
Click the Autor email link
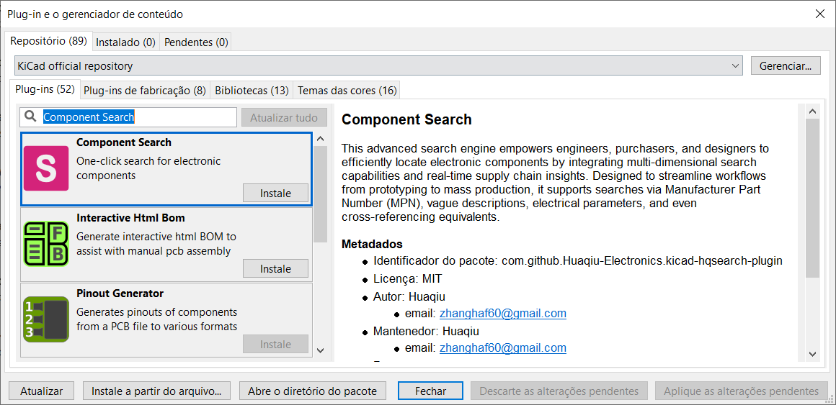click(x=503, y=314)
